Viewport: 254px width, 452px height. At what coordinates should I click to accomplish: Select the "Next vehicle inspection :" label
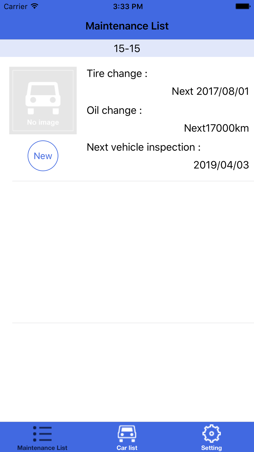pyautogui.click(x=144, y=147)
